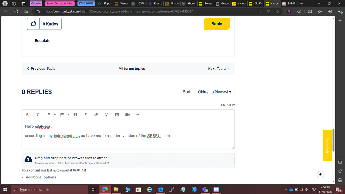Go to Next Topic

click(219, 69)
